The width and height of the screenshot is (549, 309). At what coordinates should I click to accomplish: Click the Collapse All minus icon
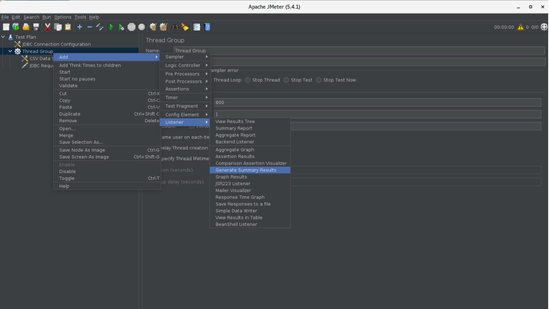point(89,27)
